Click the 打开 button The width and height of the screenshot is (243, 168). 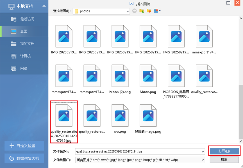(224, 151)
